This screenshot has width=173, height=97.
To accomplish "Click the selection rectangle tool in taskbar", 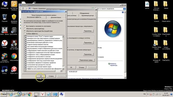I will (36, 94).
